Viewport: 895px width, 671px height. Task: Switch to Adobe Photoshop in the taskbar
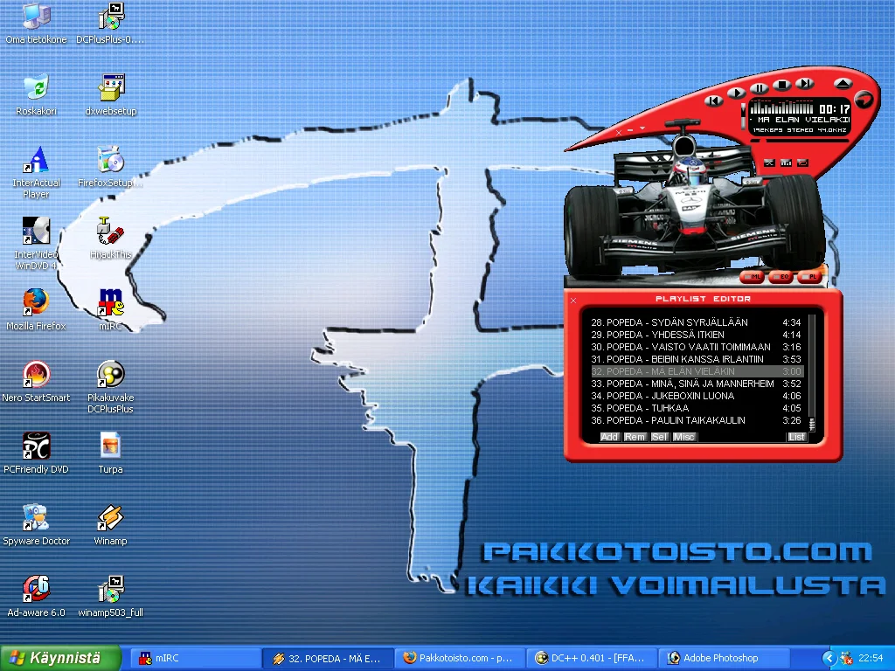[x=720, y=658]
